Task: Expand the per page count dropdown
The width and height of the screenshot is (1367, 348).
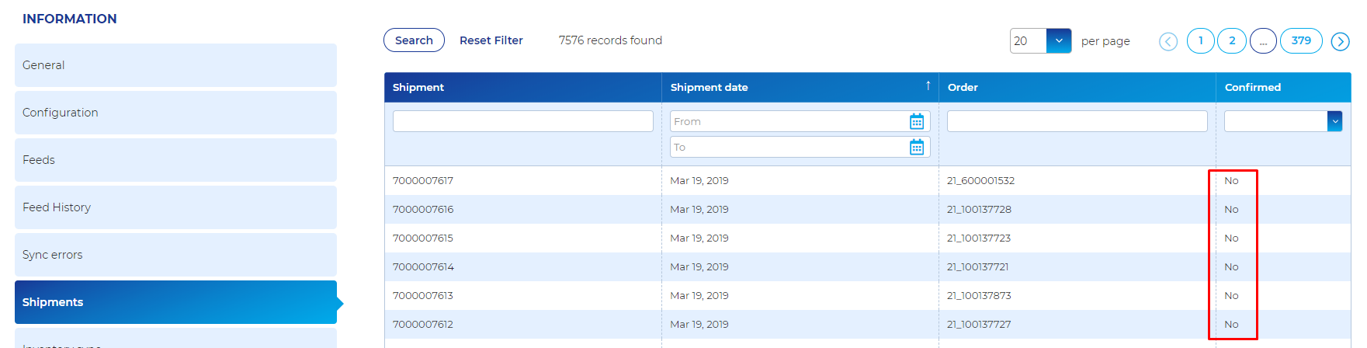Action: pos(1058,40)
